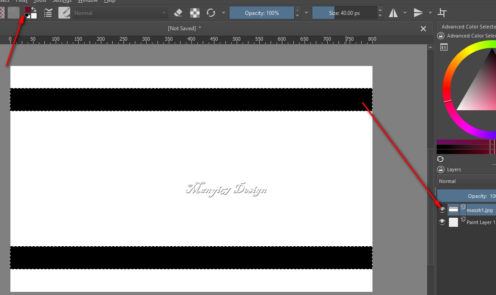The image size is (496, 295).
Task: Click the wrap around mode icon
Action: pos(442,13)
